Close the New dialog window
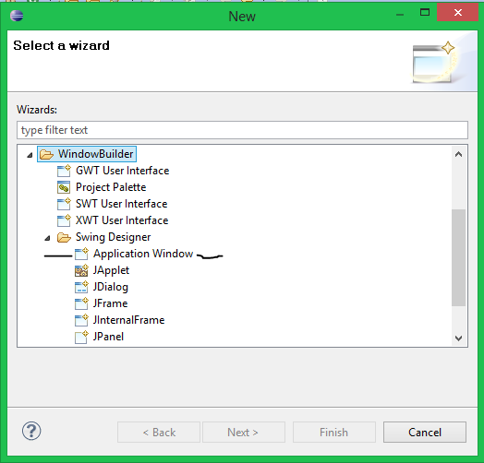The width and height of the screenshot is (484, 463). pyautogui.click(x=458, y=13)
